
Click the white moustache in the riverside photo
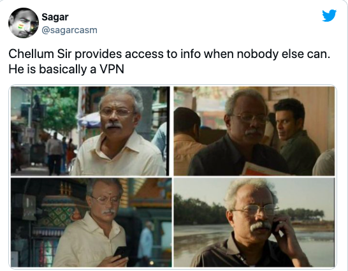(x=261, y=226)
